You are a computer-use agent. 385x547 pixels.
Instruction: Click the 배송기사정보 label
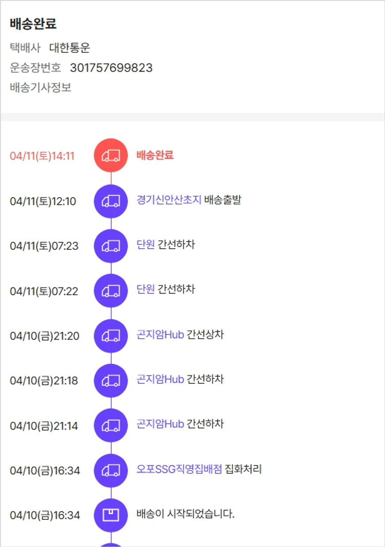click(x=41, y=88)
